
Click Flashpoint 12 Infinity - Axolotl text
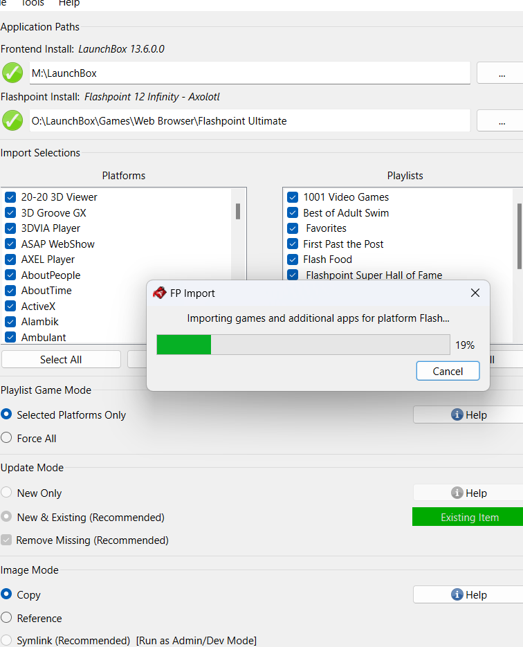pyautogui.click(x=152, y=97)
